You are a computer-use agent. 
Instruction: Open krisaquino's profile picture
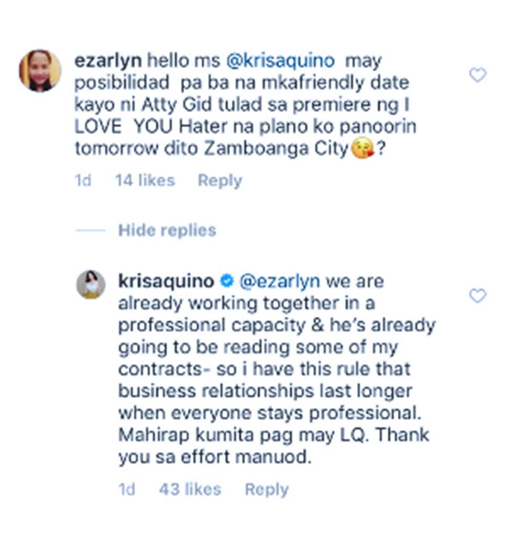[90, 284]
